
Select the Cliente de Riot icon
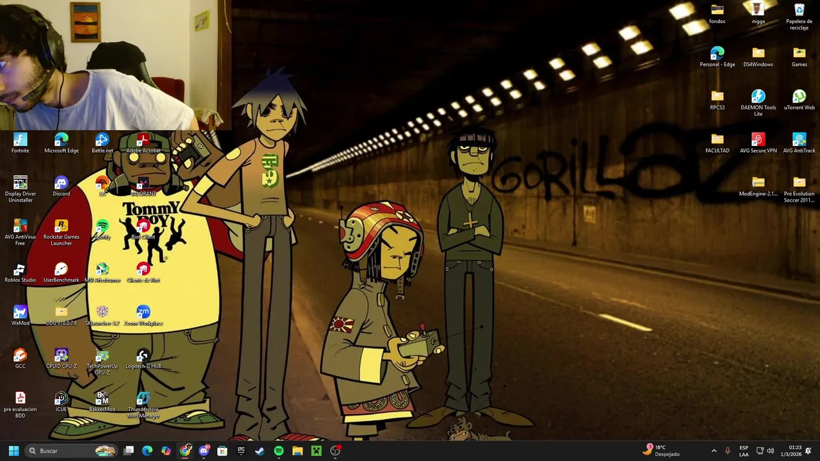(x=143, y=272)
